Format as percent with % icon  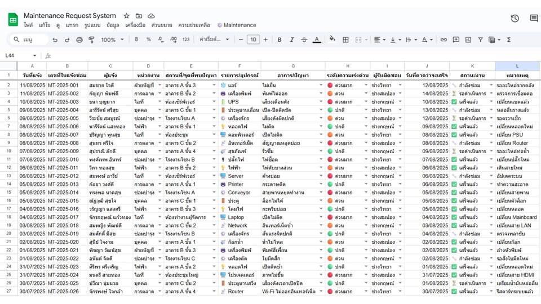tap(148, 39)
